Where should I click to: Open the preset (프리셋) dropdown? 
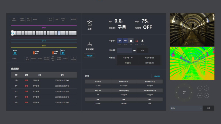click(186, 108)
